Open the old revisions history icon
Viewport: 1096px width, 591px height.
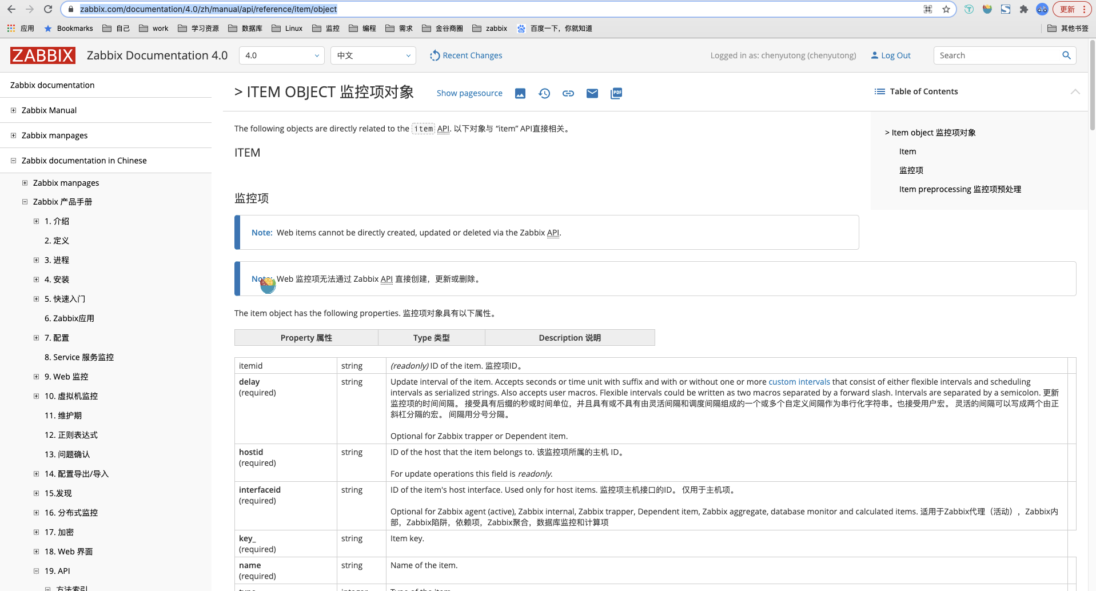544,93
